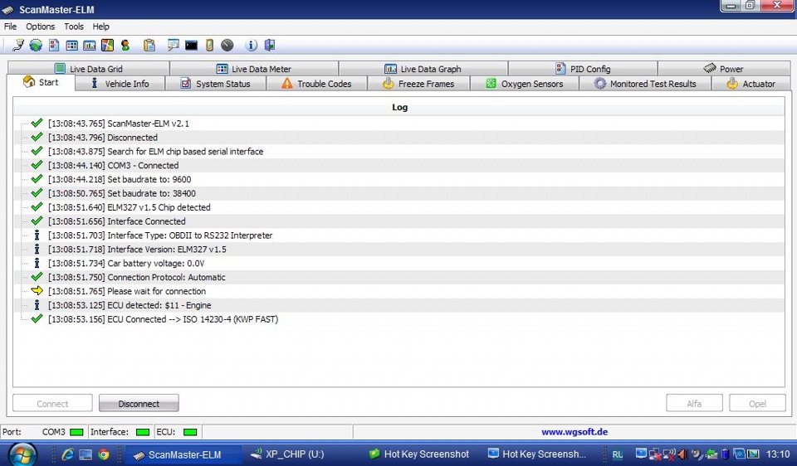Click the taskbar clock showing 13:10
This screenshot has width=797, height=466.
pyautogui.click(x=778, y=454)
